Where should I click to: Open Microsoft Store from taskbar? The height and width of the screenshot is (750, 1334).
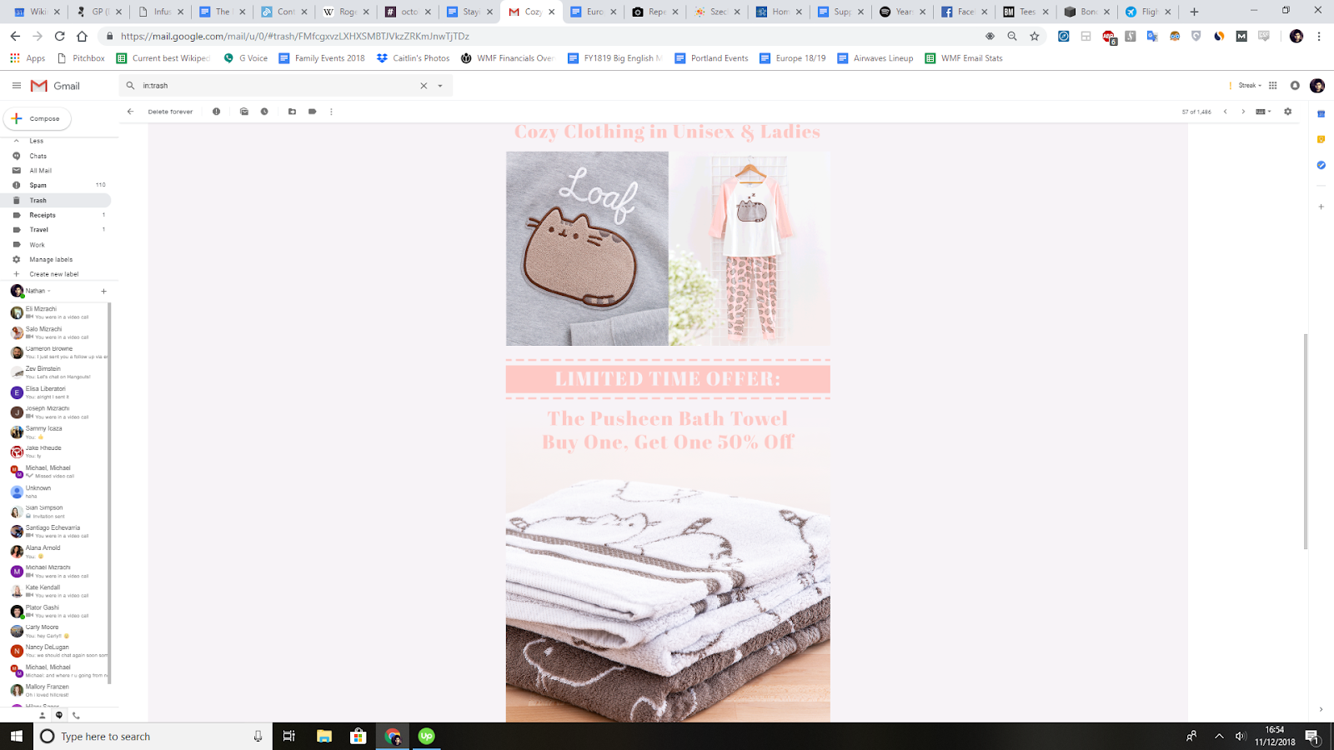[359, 736]
